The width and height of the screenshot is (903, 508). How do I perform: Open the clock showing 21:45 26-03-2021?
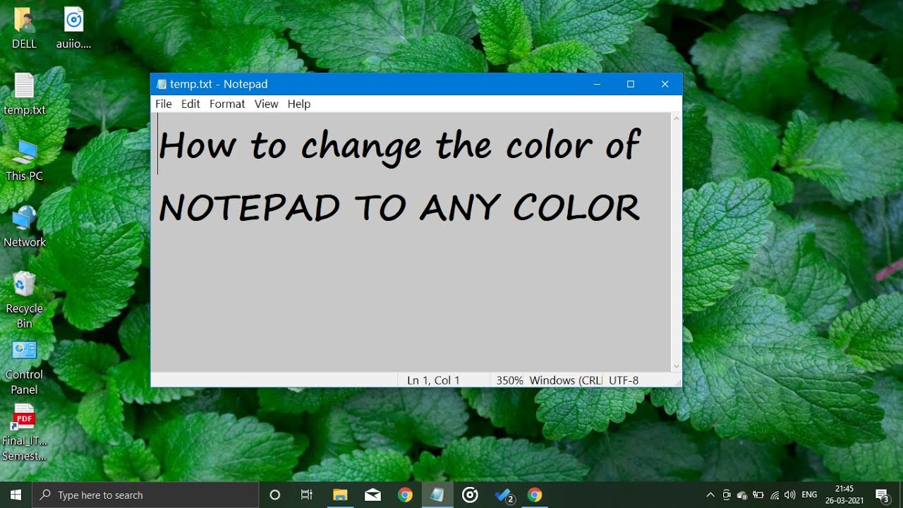[x=844, y=495]
